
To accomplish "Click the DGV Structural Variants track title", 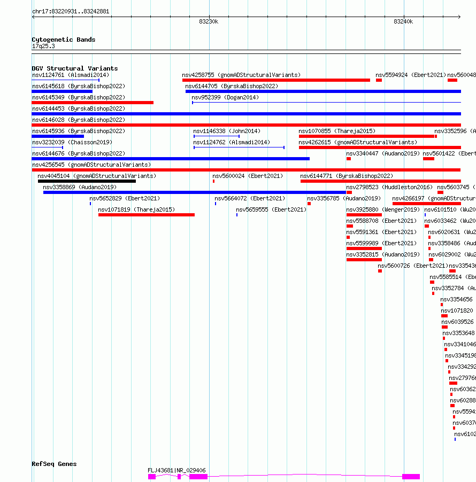I will tap(75, 68).
